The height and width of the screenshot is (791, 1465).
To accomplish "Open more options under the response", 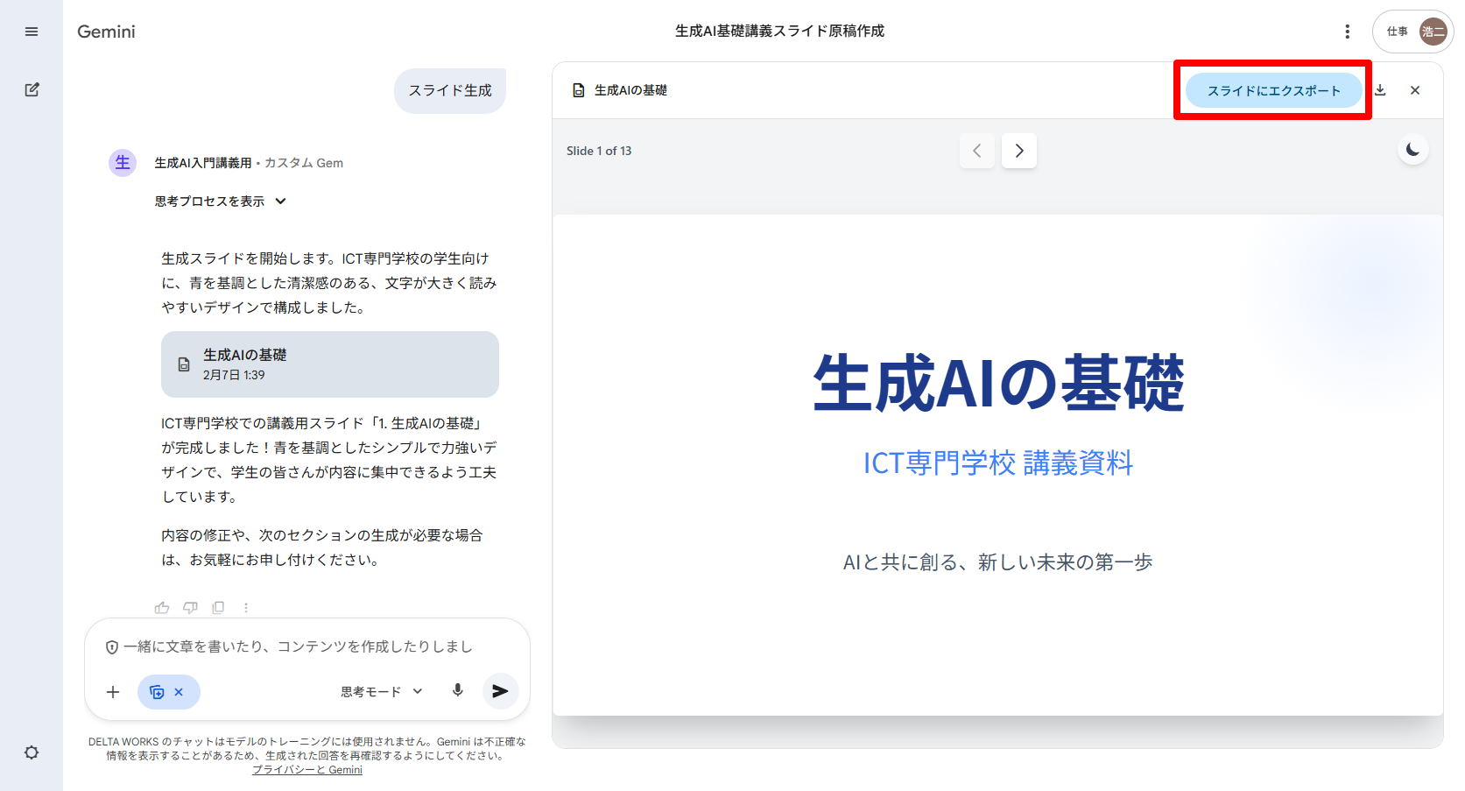I will pyautogui.click(x=246, y=607).
